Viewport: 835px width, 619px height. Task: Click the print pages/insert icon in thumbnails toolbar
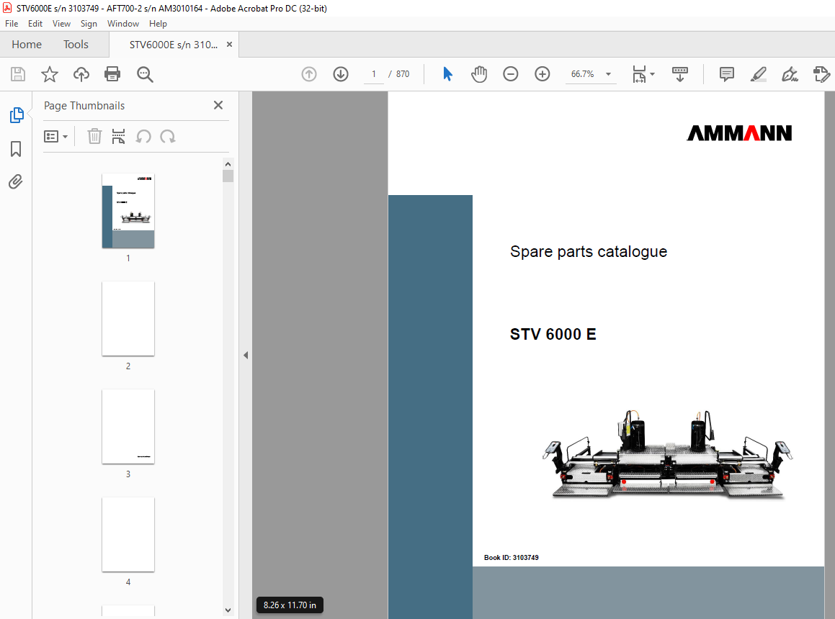118,136
